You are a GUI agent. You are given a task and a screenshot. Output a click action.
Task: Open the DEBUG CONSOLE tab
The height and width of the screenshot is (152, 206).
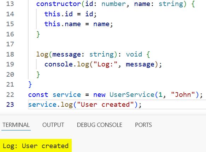(99, 125)
